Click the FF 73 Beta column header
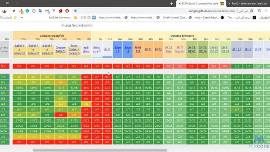The width and height of the screenshot is (270, 152). coord(169,49)
